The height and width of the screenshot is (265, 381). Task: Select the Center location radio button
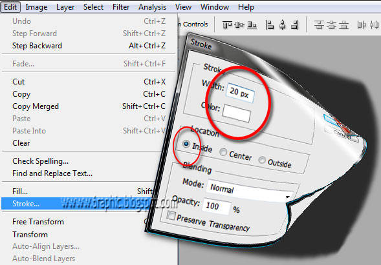click(223, 152)
